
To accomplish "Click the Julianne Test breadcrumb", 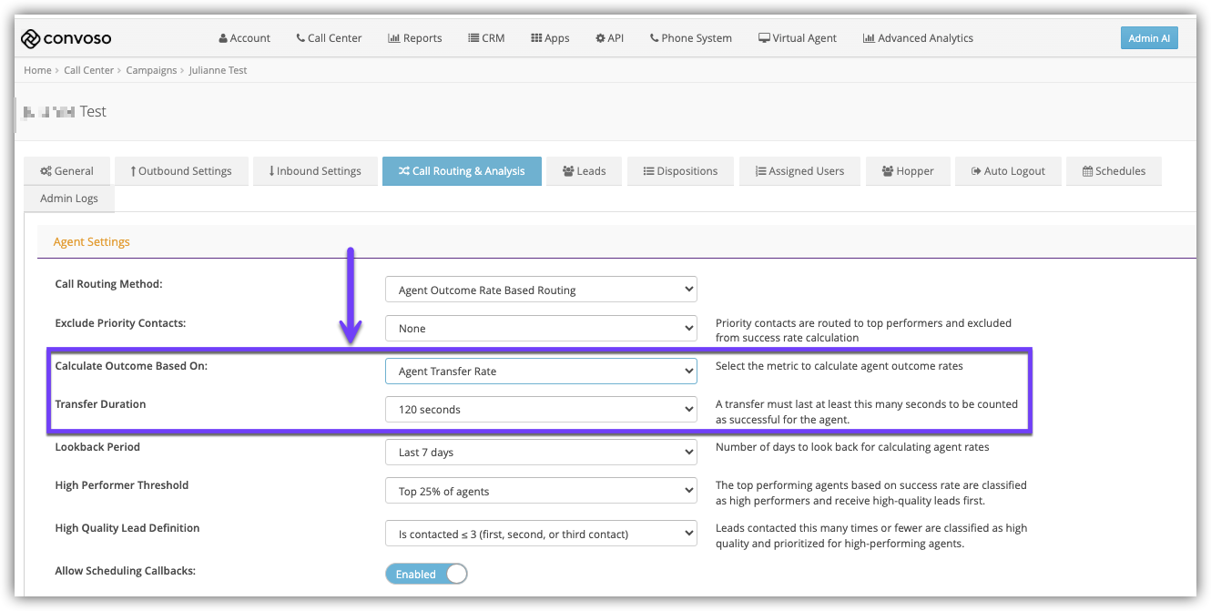I will [x=218, y=70].
